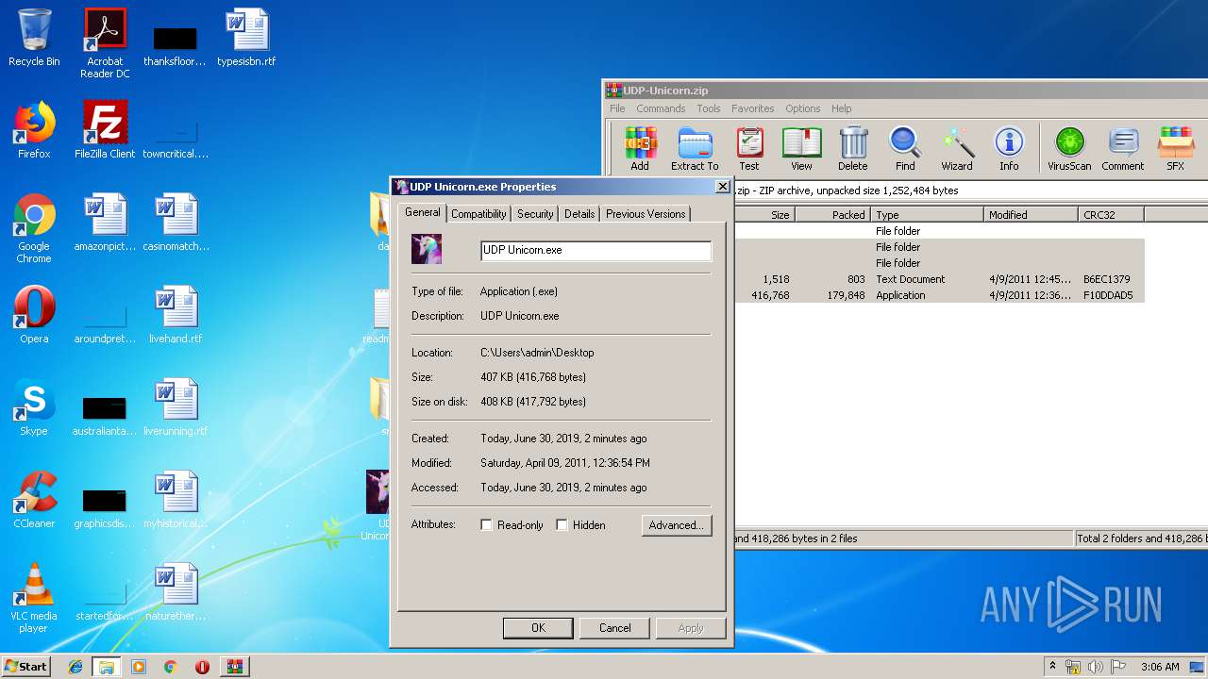
Task: Open typesisbn.rtf document icon
Action: 246,38
